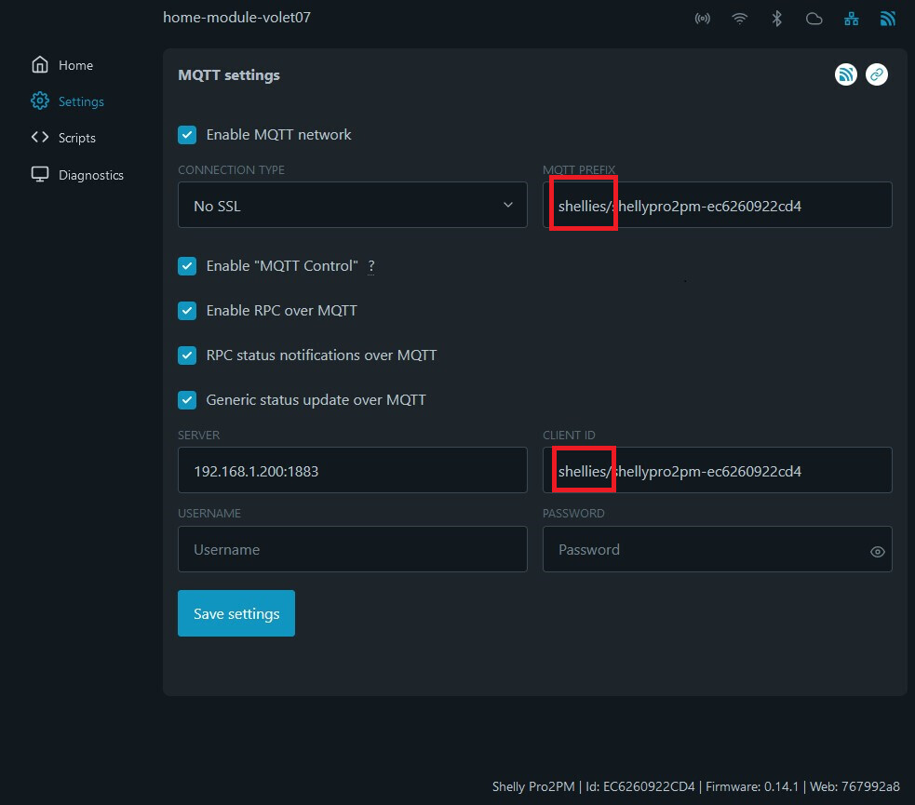Click the cloud connection icon

tap(814, 18)
